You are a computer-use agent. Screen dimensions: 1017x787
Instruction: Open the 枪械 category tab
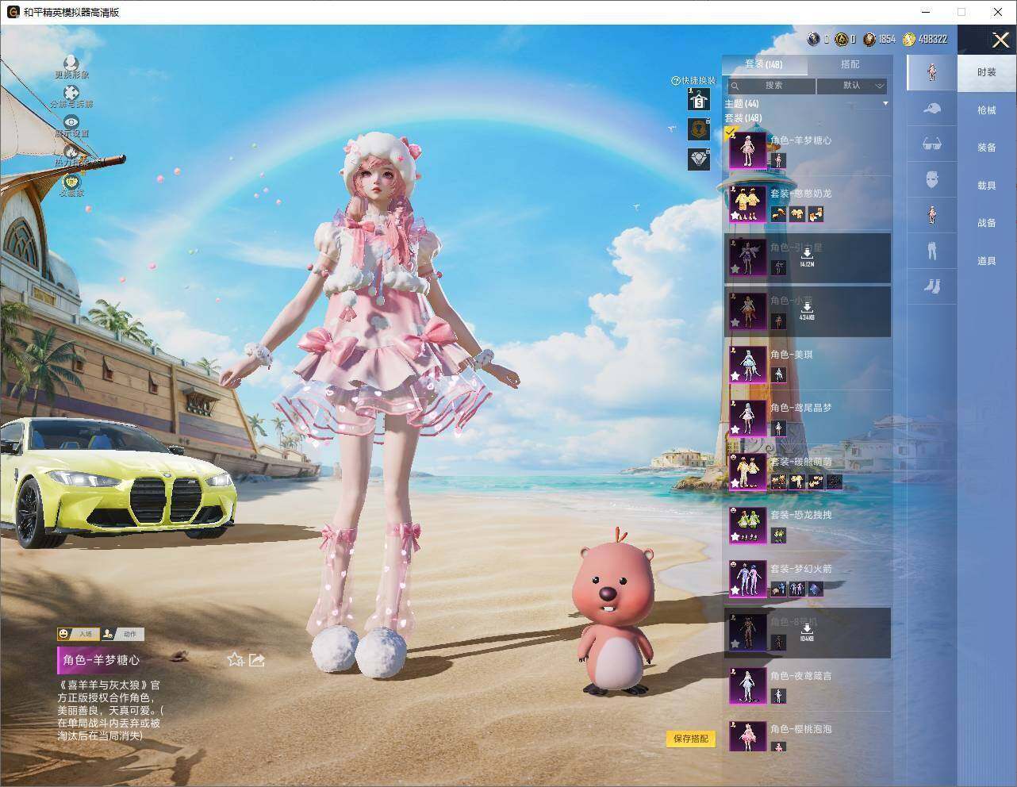(x=987, y=110)
